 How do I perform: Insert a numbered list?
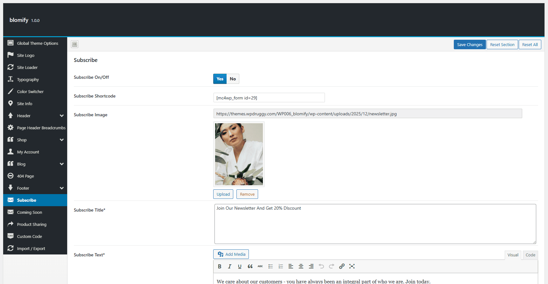point(281,267)
